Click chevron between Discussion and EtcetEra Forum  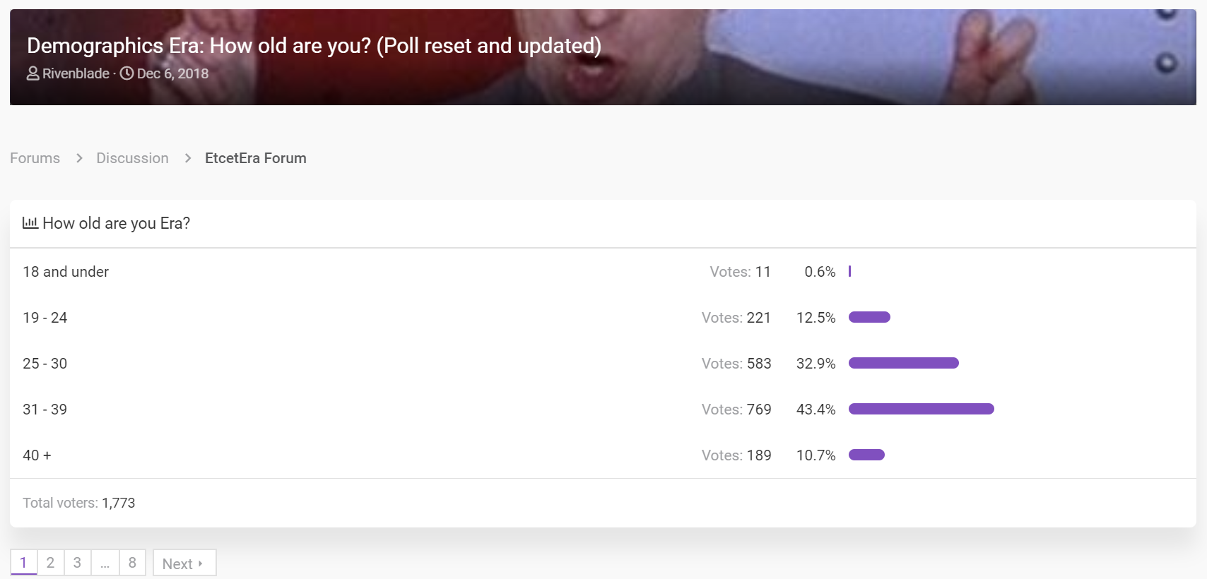pyautogui.click(x=188, y=158)
